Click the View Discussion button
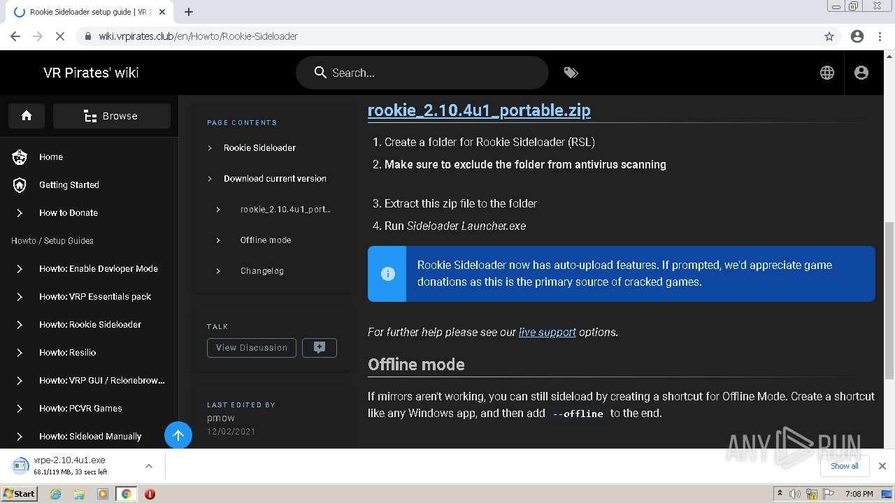This screenshot has width=895, height=503. [252, 348]
